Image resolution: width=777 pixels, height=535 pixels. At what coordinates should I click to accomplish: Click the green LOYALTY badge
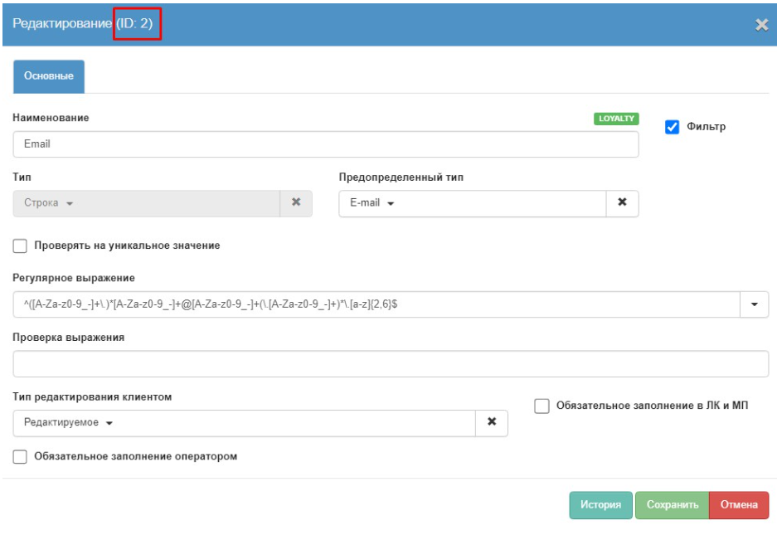click(616, 119)
